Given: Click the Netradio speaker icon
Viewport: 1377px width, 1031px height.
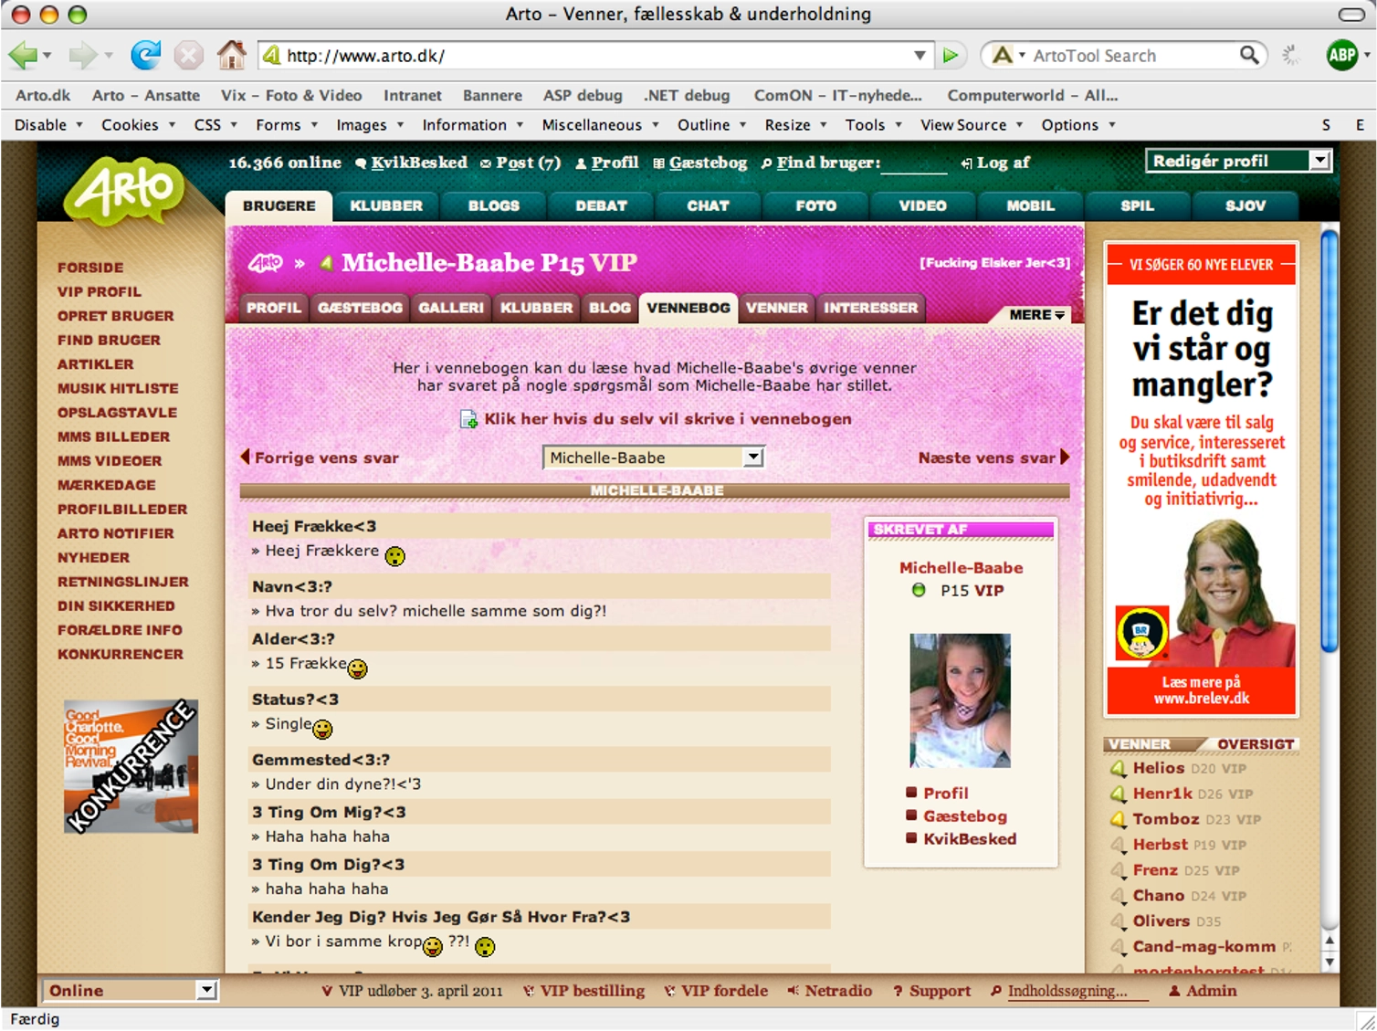Looking at the screenshot, I should click(793, 991).
